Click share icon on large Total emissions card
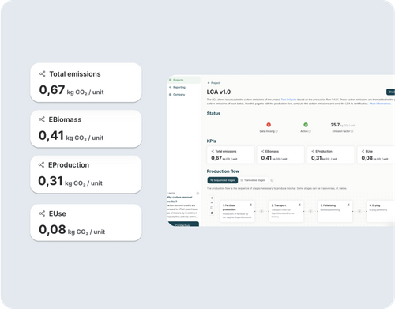Screen dimensions: 395x309 pyautogui.click(x=43, y=74)
